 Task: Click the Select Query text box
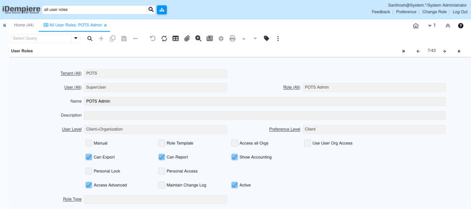tap(41, 38)
